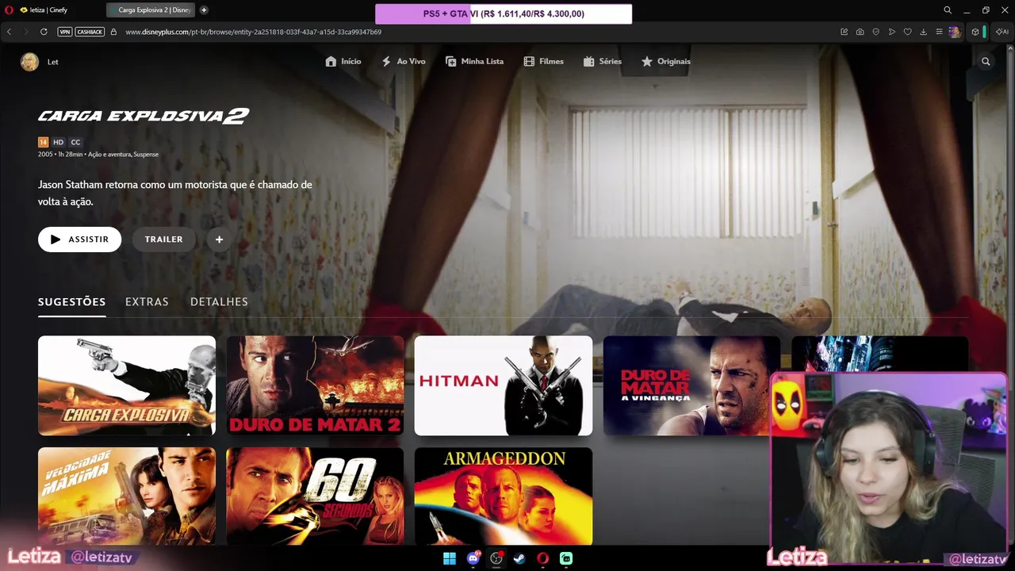Image resolution: width=1015 pixels, height=571 pixels.
Task: Click the site security padlock icon
Action: [x=113, y=32]
